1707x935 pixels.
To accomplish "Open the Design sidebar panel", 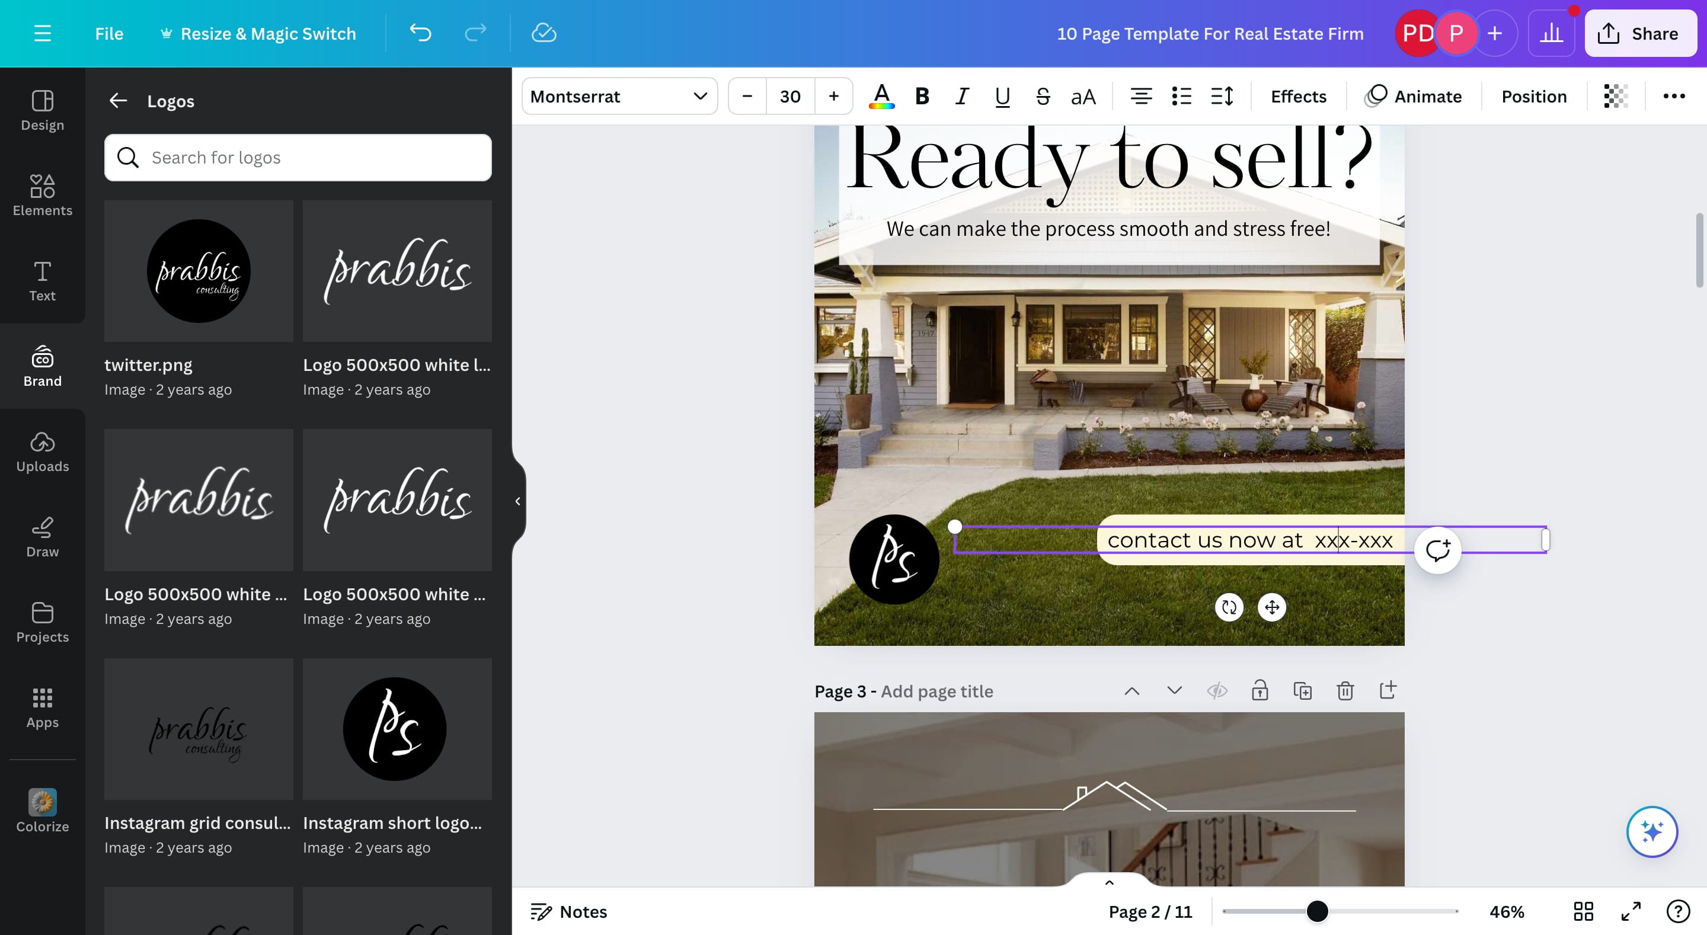I will point(43,110).
